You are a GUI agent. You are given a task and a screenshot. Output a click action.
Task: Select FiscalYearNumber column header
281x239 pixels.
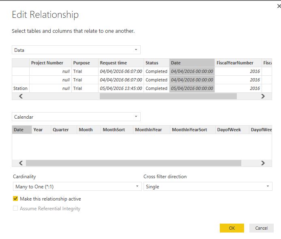(x=238, y=63)
